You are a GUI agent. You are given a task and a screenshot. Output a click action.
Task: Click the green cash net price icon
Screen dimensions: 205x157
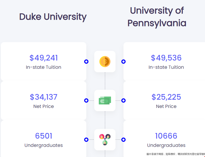(x=105, y=100)
